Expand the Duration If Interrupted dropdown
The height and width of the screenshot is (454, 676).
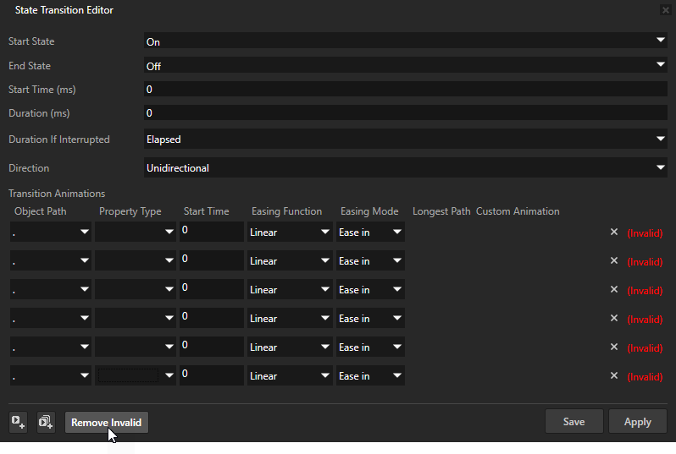click(405, 139)
